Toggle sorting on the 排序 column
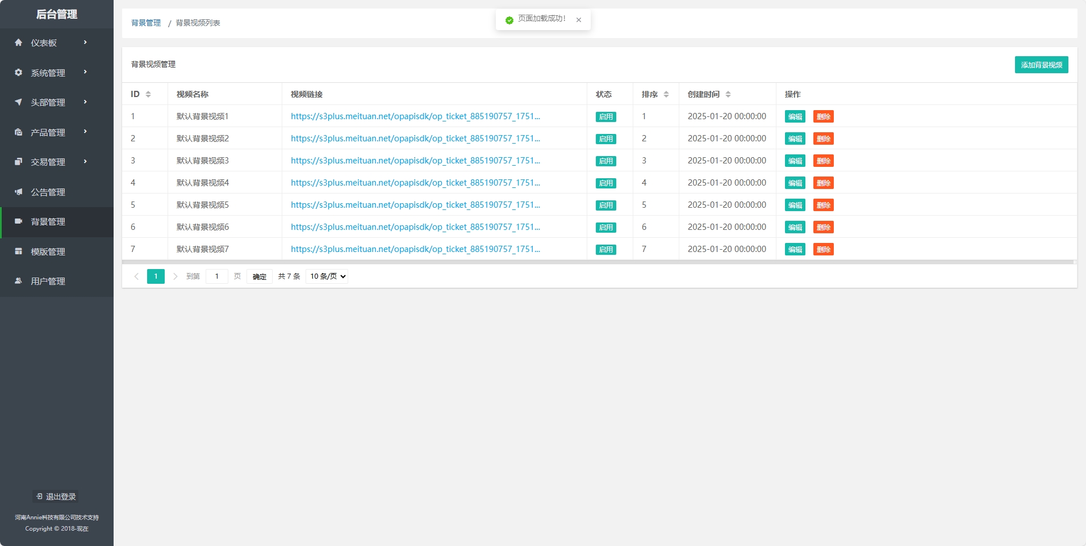The height and width of the screenshot is (546, 1086). click(666, 94)
